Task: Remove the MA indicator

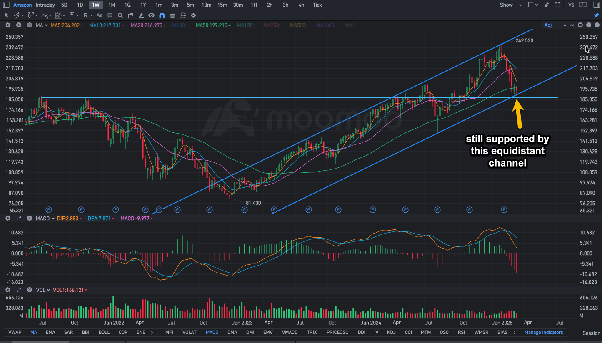Action: (x=30, y=25)
